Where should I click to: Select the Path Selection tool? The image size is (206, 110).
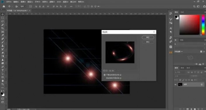point(3,74)
